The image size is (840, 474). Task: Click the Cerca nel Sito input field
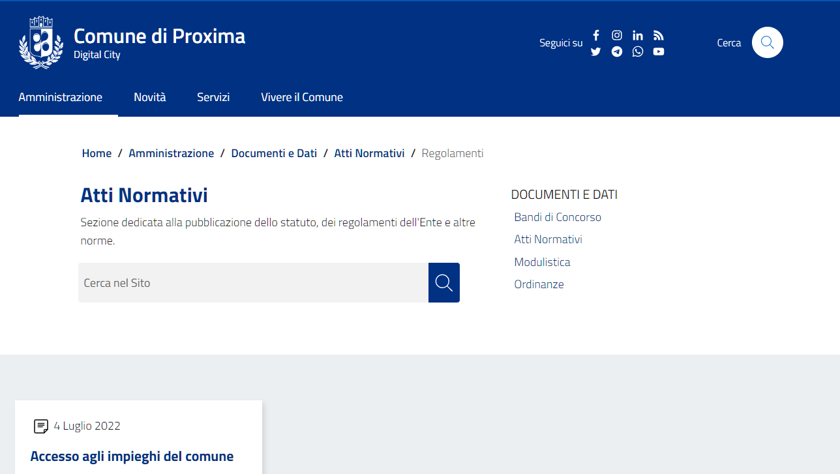(253, 283)
